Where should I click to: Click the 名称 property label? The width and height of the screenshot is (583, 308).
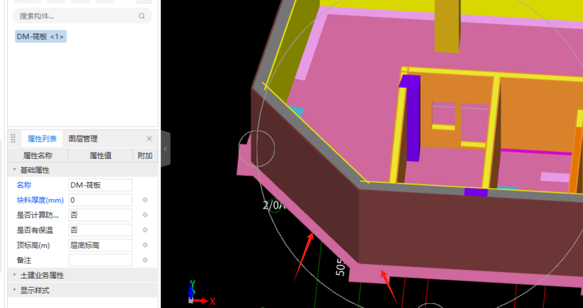tap(24, 185)
